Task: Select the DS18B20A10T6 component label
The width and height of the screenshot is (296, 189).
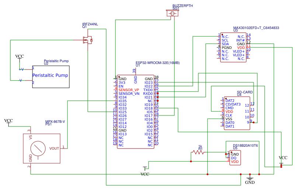Action: coord(245,146)
